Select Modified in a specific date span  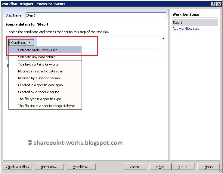tap(45, 71)
